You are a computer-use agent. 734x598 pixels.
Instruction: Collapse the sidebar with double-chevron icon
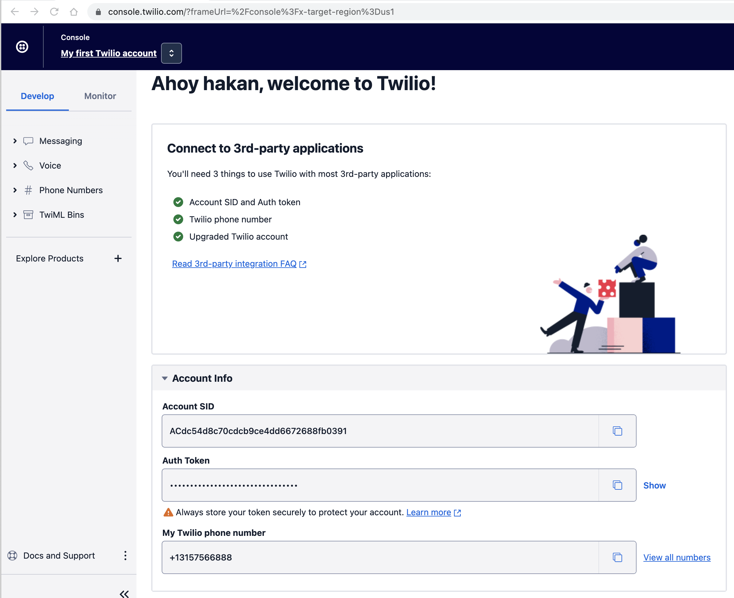[x=124, y=593]
